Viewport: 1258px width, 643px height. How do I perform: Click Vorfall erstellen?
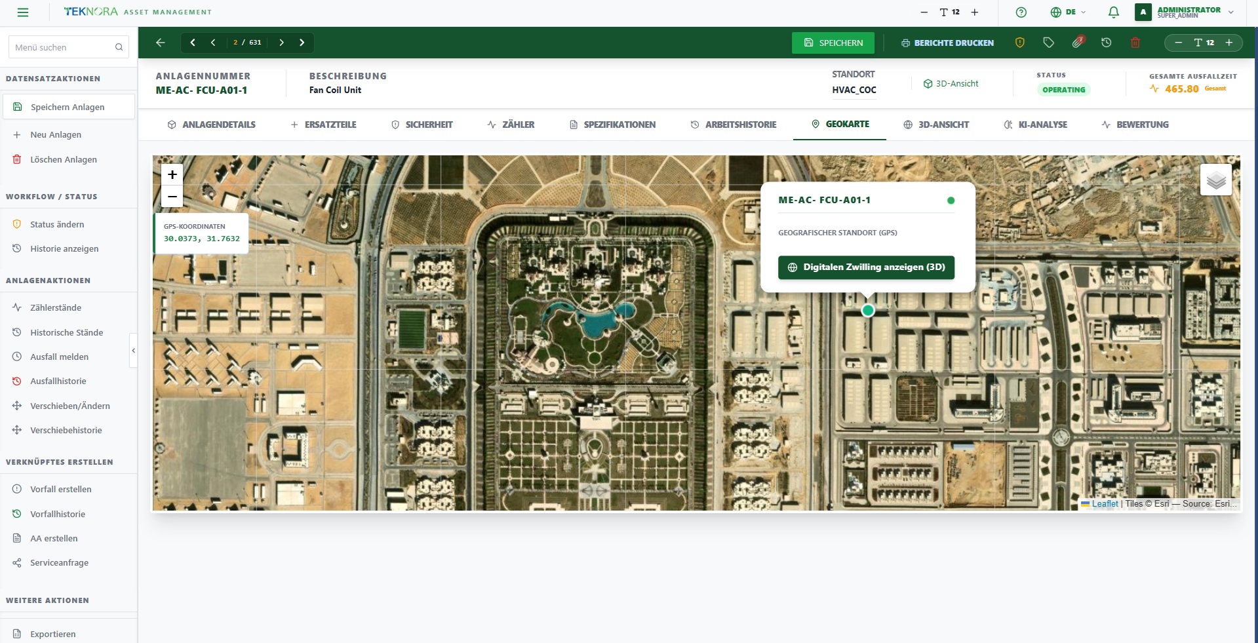pos(68,489)
